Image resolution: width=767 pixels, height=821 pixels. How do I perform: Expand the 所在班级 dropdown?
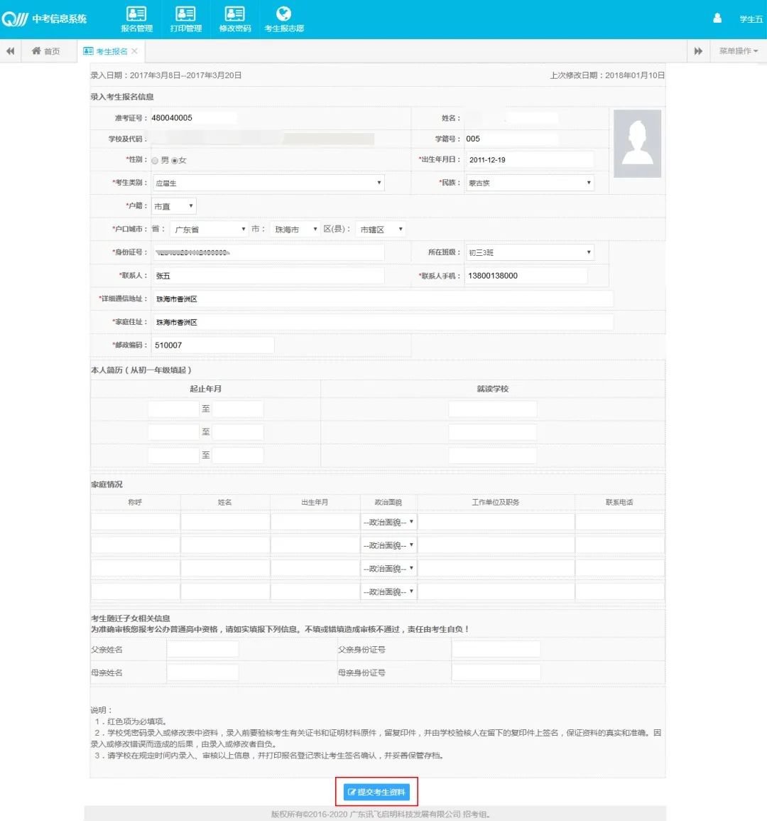[529, 252]
